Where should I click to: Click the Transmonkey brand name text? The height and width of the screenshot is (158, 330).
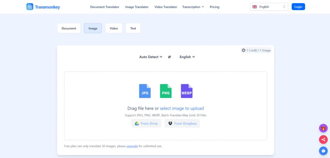pyautogui.click(x=47, y=7)
